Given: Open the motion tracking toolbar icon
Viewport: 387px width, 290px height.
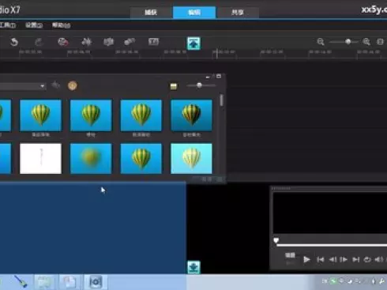Looking at the screenshot, I should 130,42.
